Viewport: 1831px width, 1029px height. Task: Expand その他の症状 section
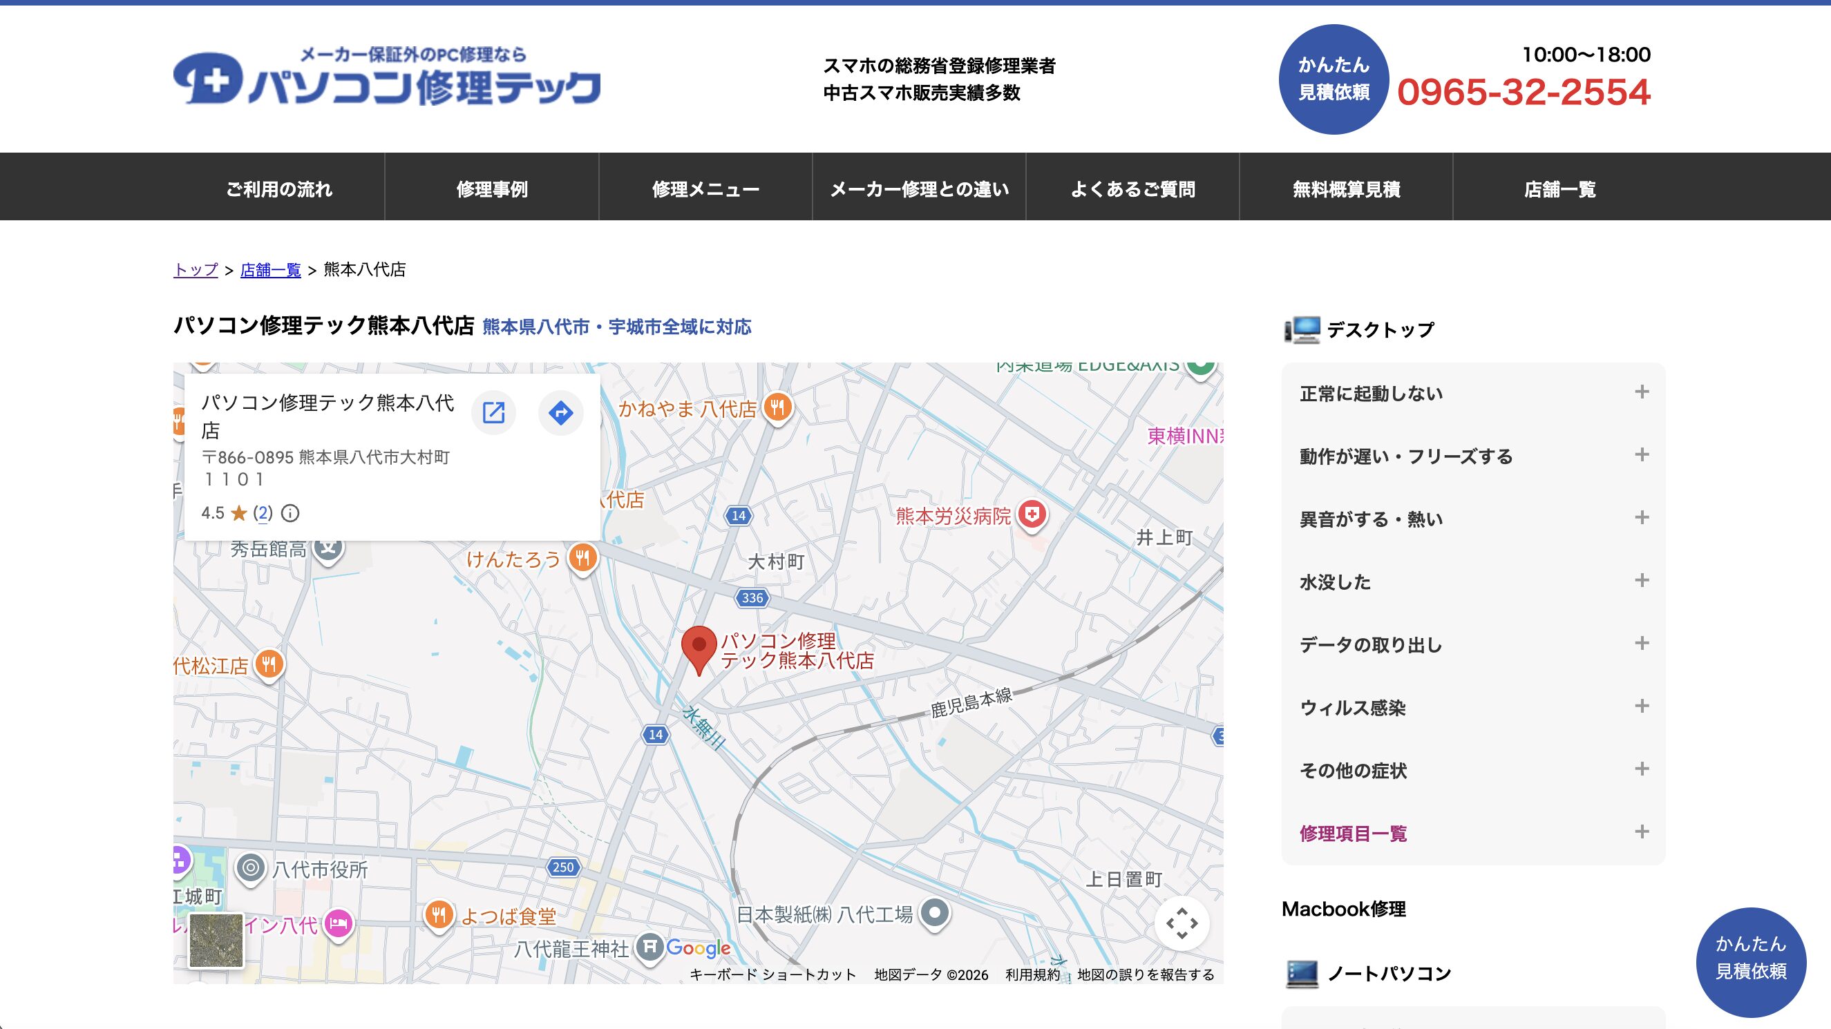pos(1474,770)
